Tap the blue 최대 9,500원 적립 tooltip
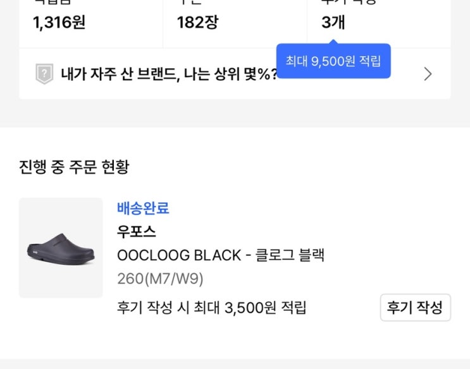Screen dimensions: 470x369 tap(333, 61)
